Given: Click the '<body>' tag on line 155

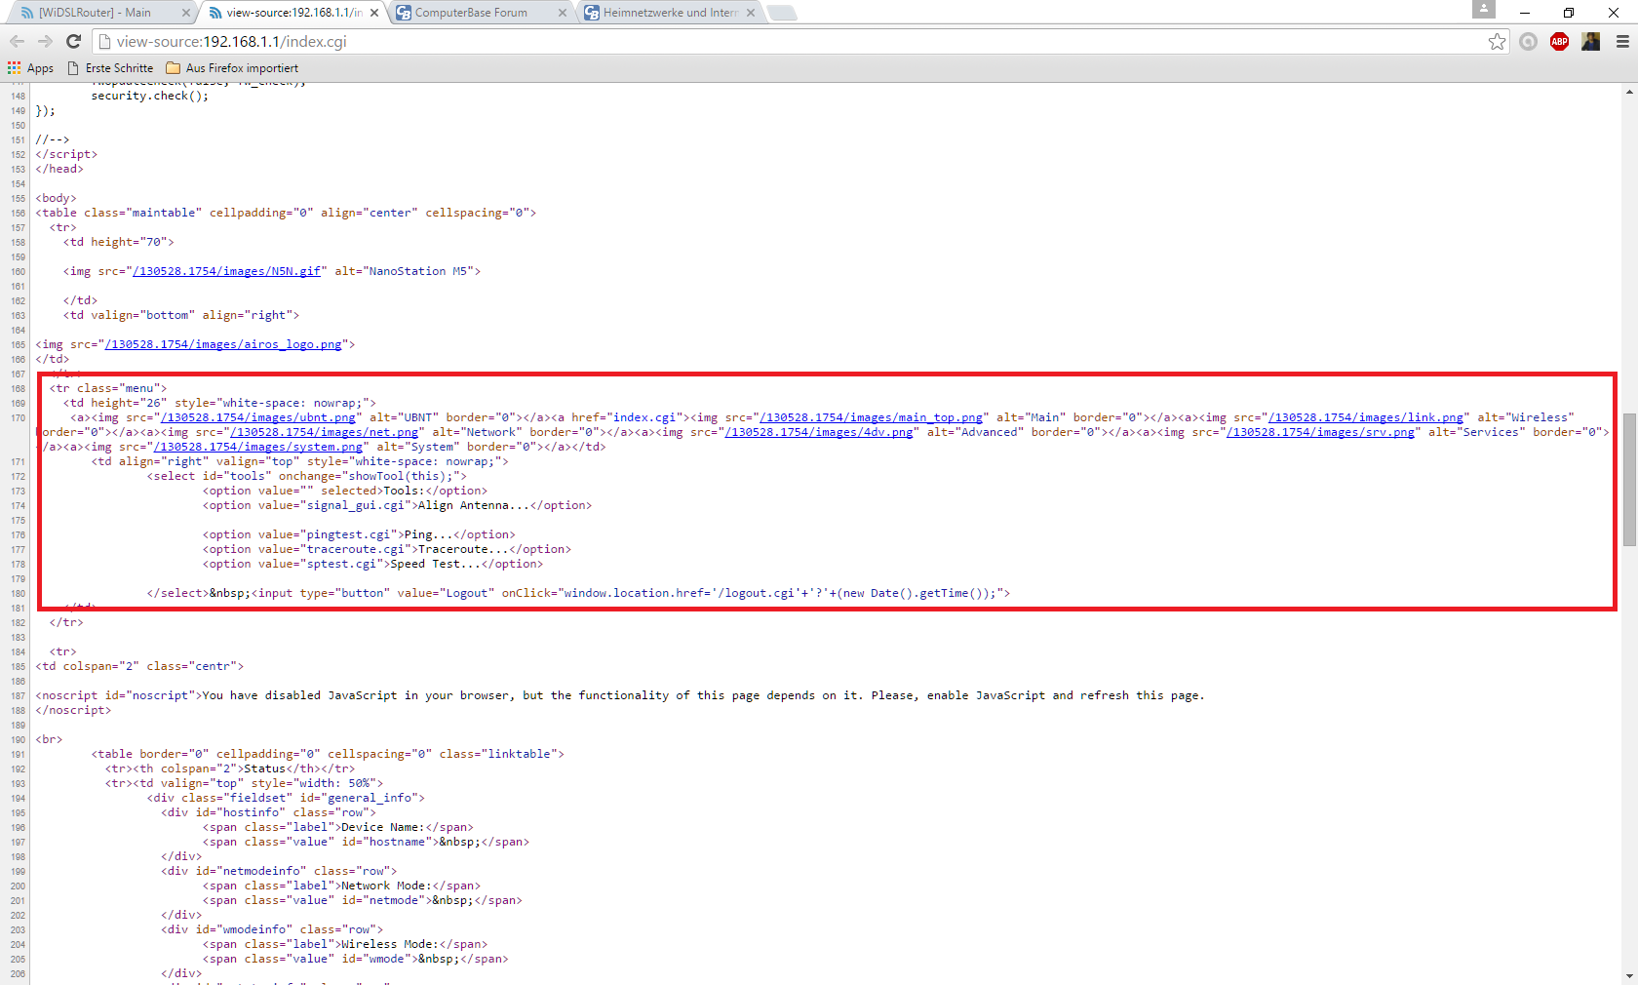Looking at the screenshot, I should click(x=56, y=198).
